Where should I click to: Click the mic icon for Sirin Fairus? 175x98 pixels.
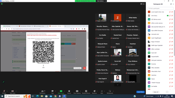point(170,16)
